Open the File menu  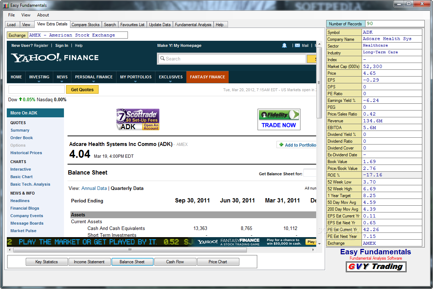[11, 15]
